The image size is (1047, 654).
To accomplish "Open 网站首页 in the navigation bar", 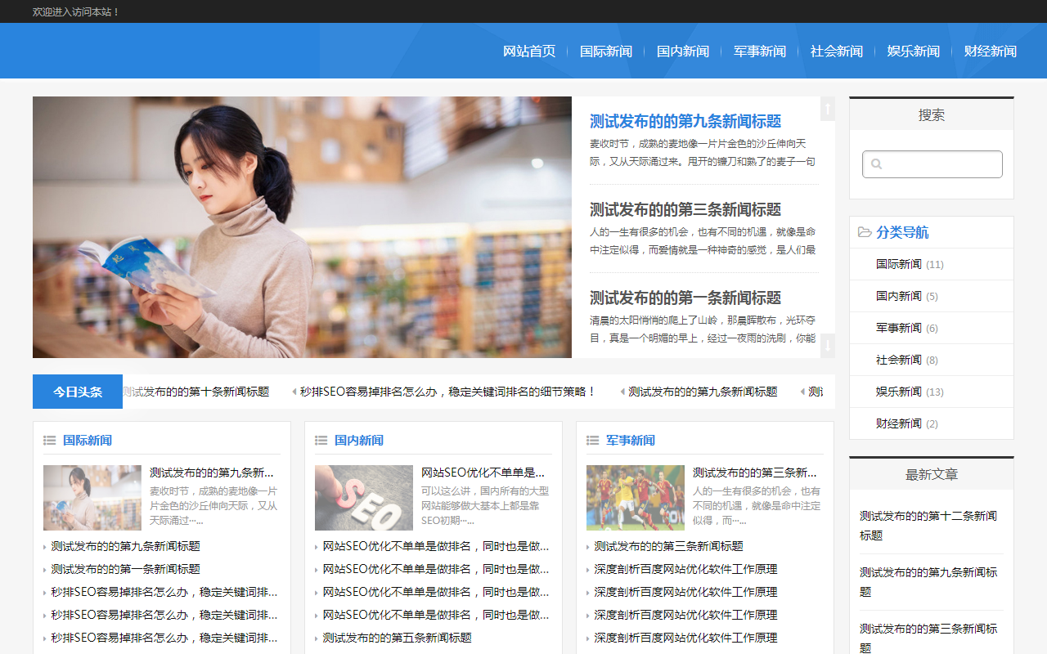I will click(529, 51).
